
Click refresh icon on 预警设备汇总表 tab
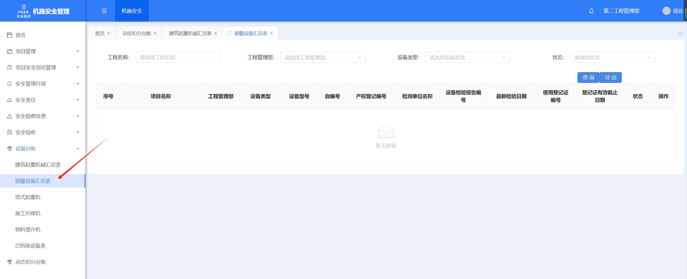[x=229, y=33]
